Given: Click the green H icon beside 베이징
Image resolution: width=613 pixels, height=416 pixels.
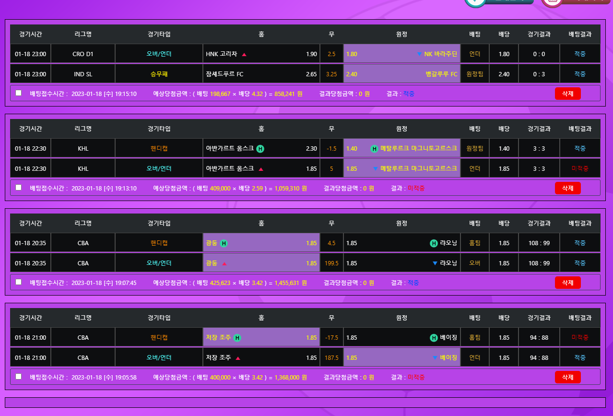Looking at the screenshot, I should pyautogui.click(x=434, y=338).
